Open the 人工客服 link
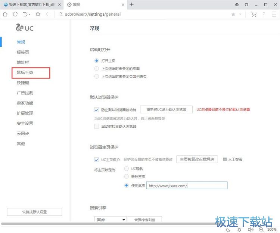The width and height of the screenshot is (280, 233). 235,159
